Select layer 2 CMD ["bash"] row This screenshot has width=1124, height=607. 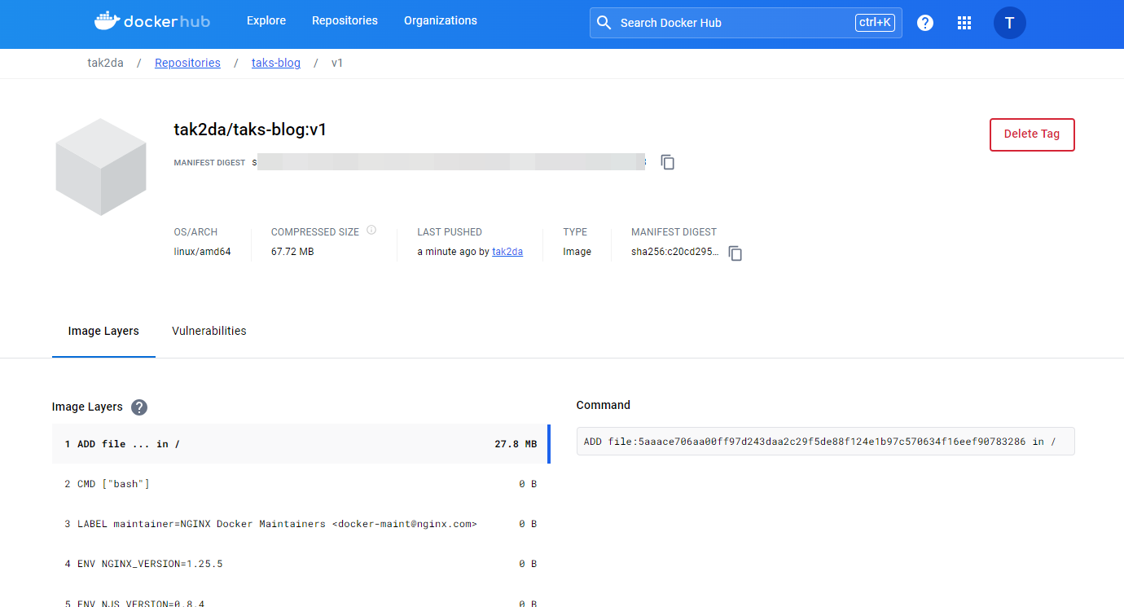[x=301, y=484]
